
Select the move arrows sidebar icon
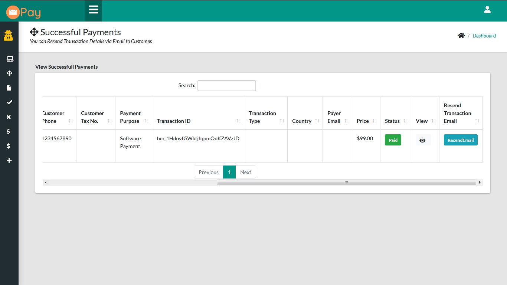(x=10, y=73)
